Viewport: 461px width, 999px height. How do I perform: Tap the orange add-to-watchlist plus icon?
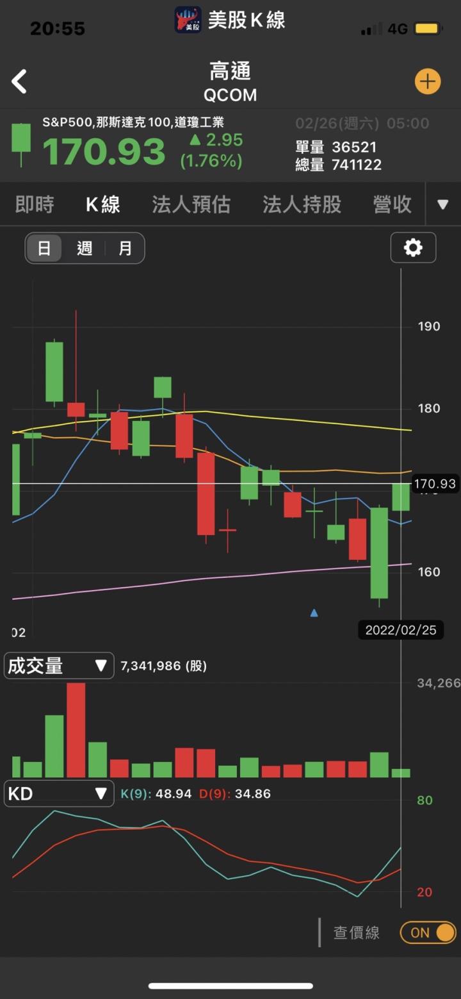(427, 81)
